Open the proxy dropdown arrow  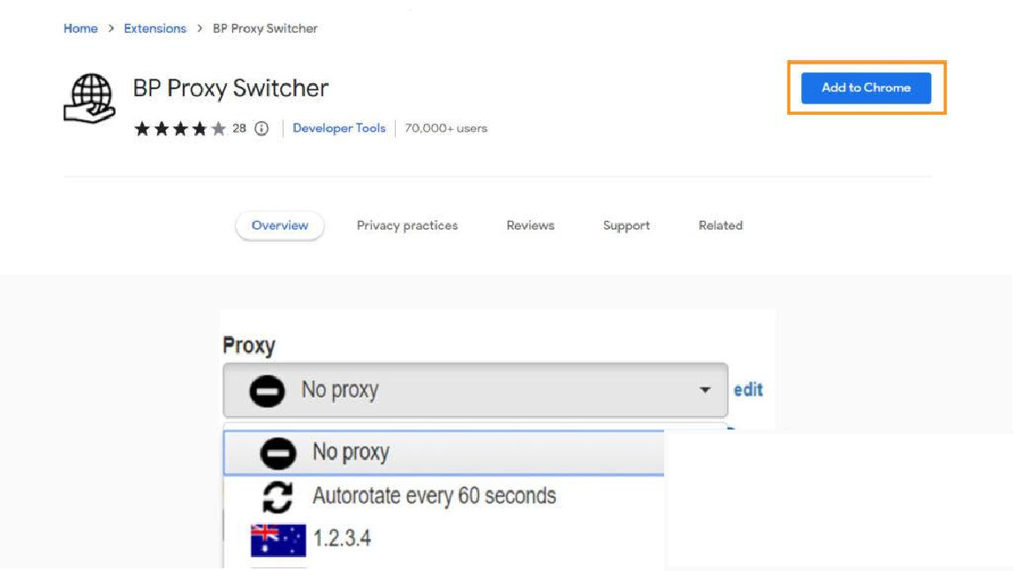[705, 390]
